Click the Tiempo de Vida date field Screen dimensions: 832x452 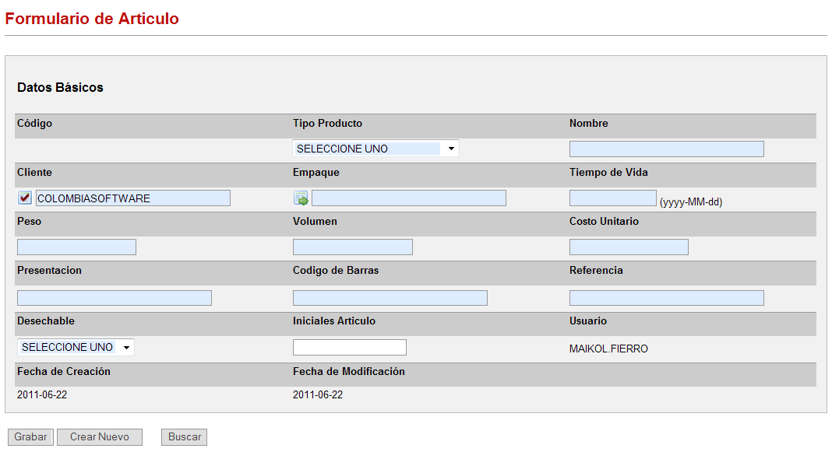click(612, 198)
